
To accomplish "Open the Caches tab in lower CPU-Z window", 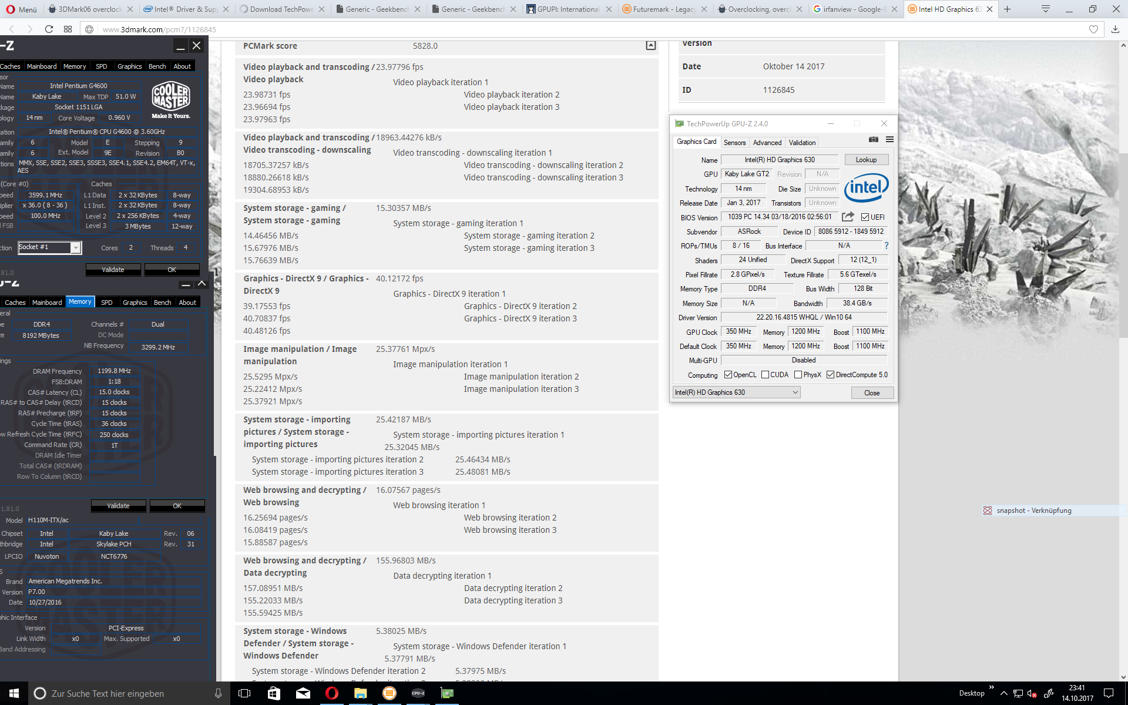I will pos(15,303).
